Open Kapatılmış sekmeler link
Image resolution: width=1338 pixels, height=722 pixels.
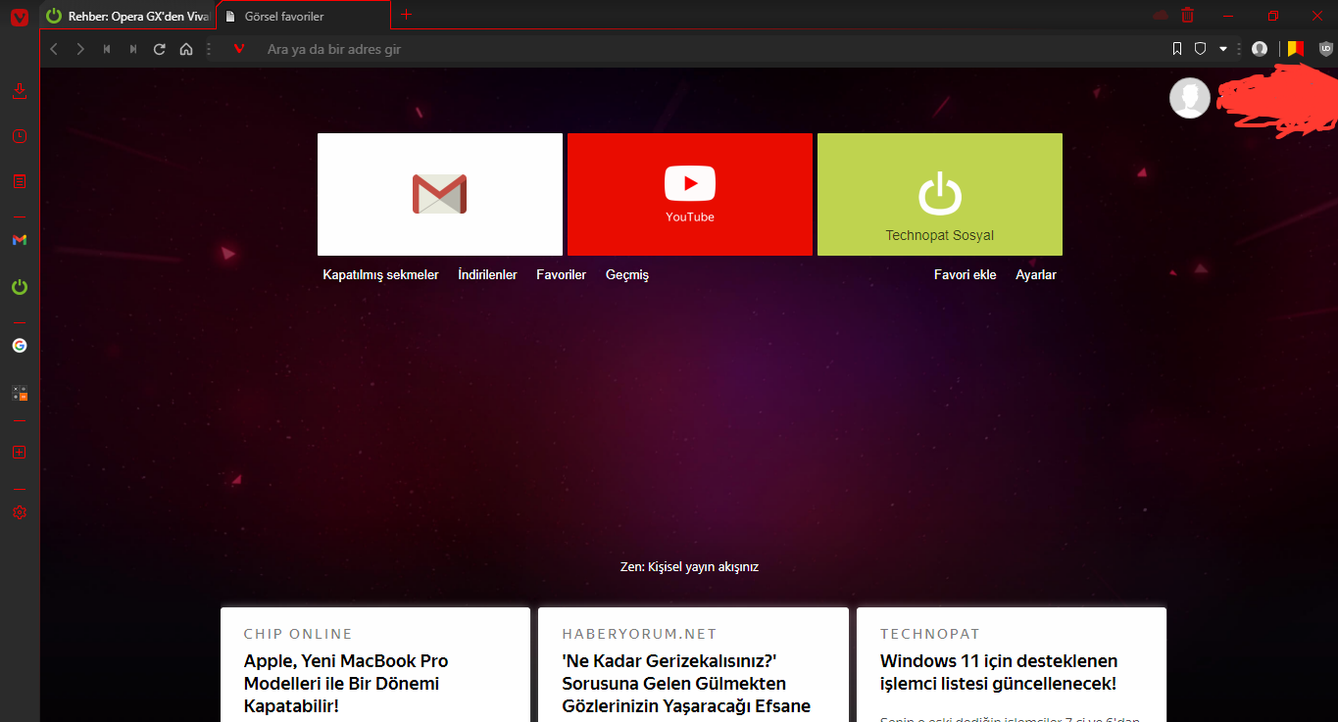tap(380, 275)
